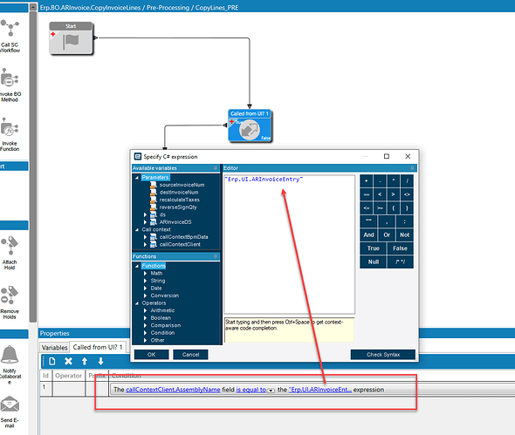The height and width of the screenshot is (435, 515).
Task: Collapse the Parameters tree node
Action: click(x=137, y=178)
